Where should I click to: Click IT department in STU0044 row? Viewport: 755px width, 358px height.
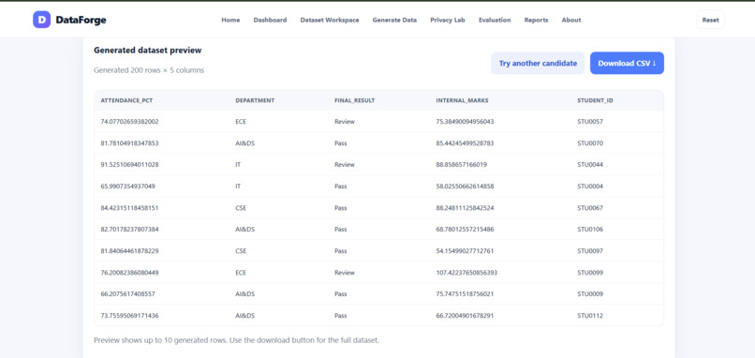(238, 165)
